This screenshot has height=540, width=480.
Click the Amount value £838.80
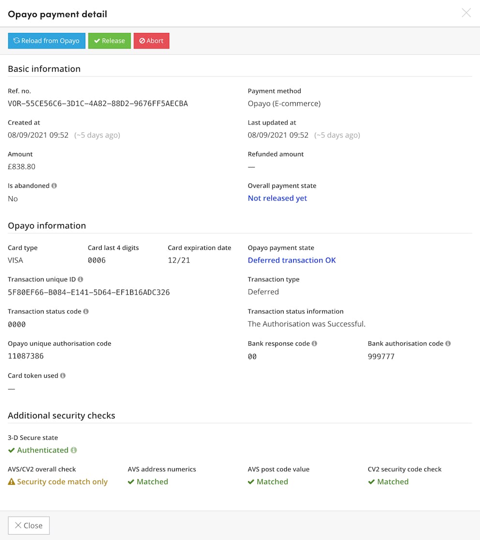click(x=22, y=167)
